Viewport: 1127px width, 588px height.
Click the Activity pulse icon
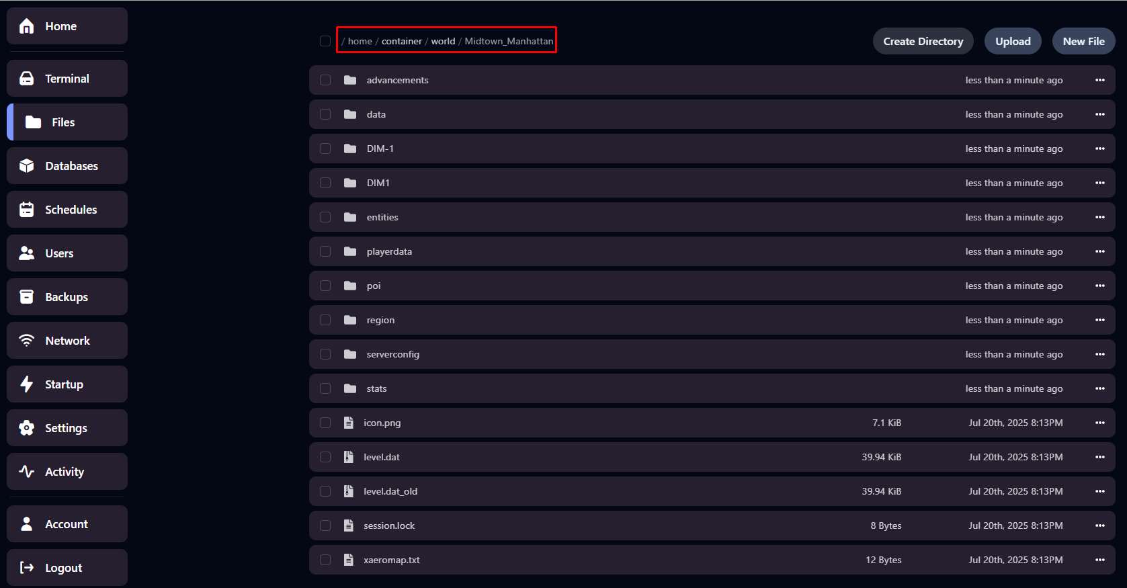coord(27,472)
